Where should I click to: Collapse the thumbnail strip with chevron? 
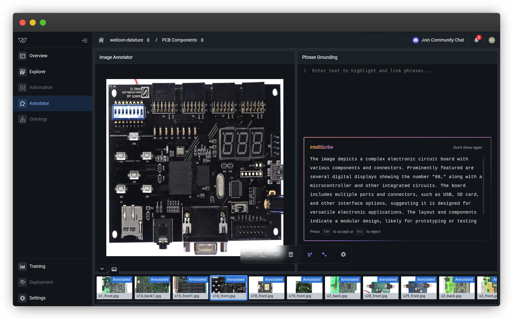coord(102,269)
